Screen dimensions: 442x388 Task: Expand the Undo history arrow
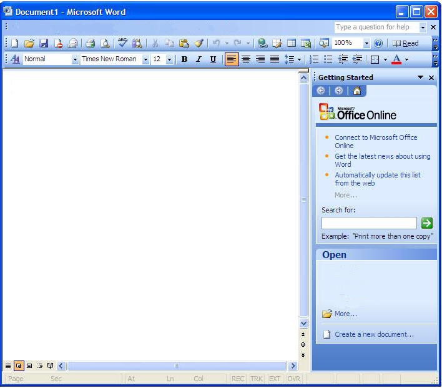[227, 43]
